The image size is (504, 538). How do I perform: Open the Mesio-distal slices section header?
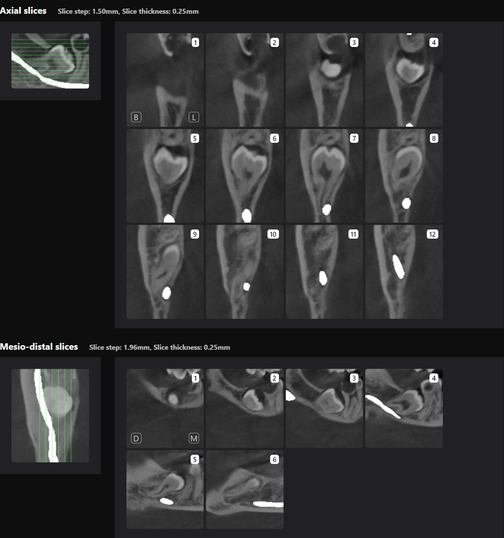click(40, 347)
